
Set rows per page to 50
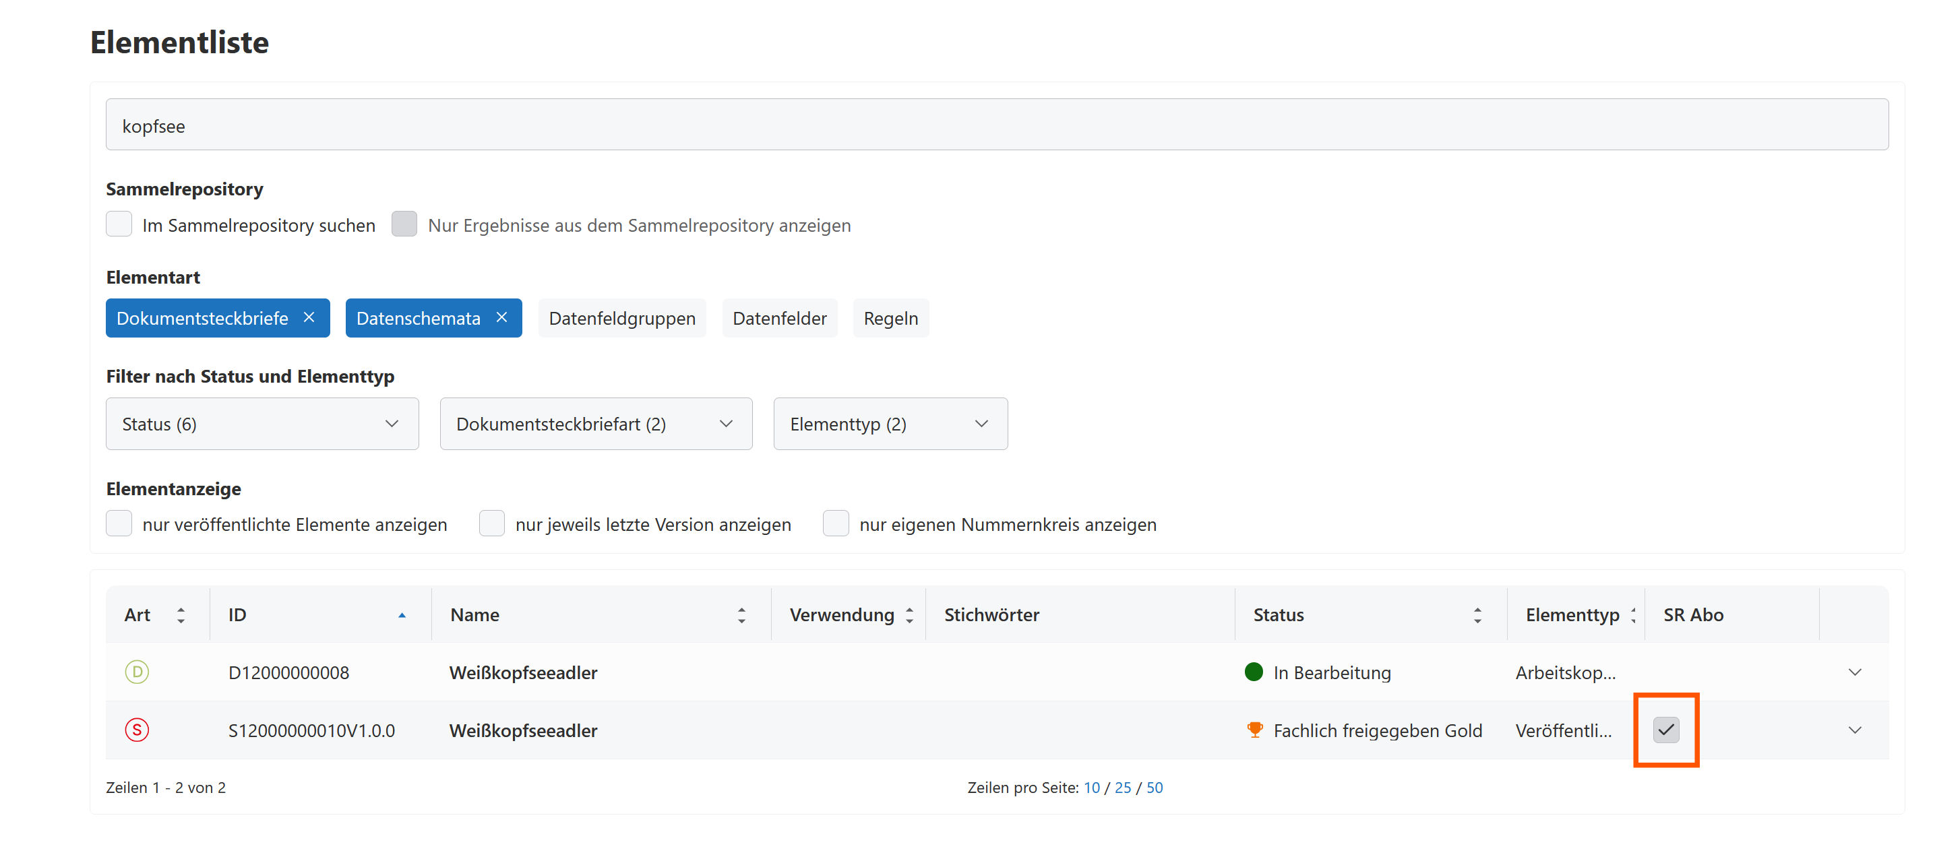[1154, 788]
